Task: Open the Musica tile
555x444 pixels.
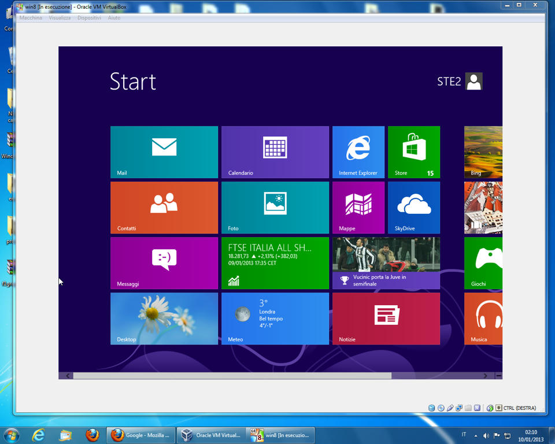Action: click(x=483, y=319)
